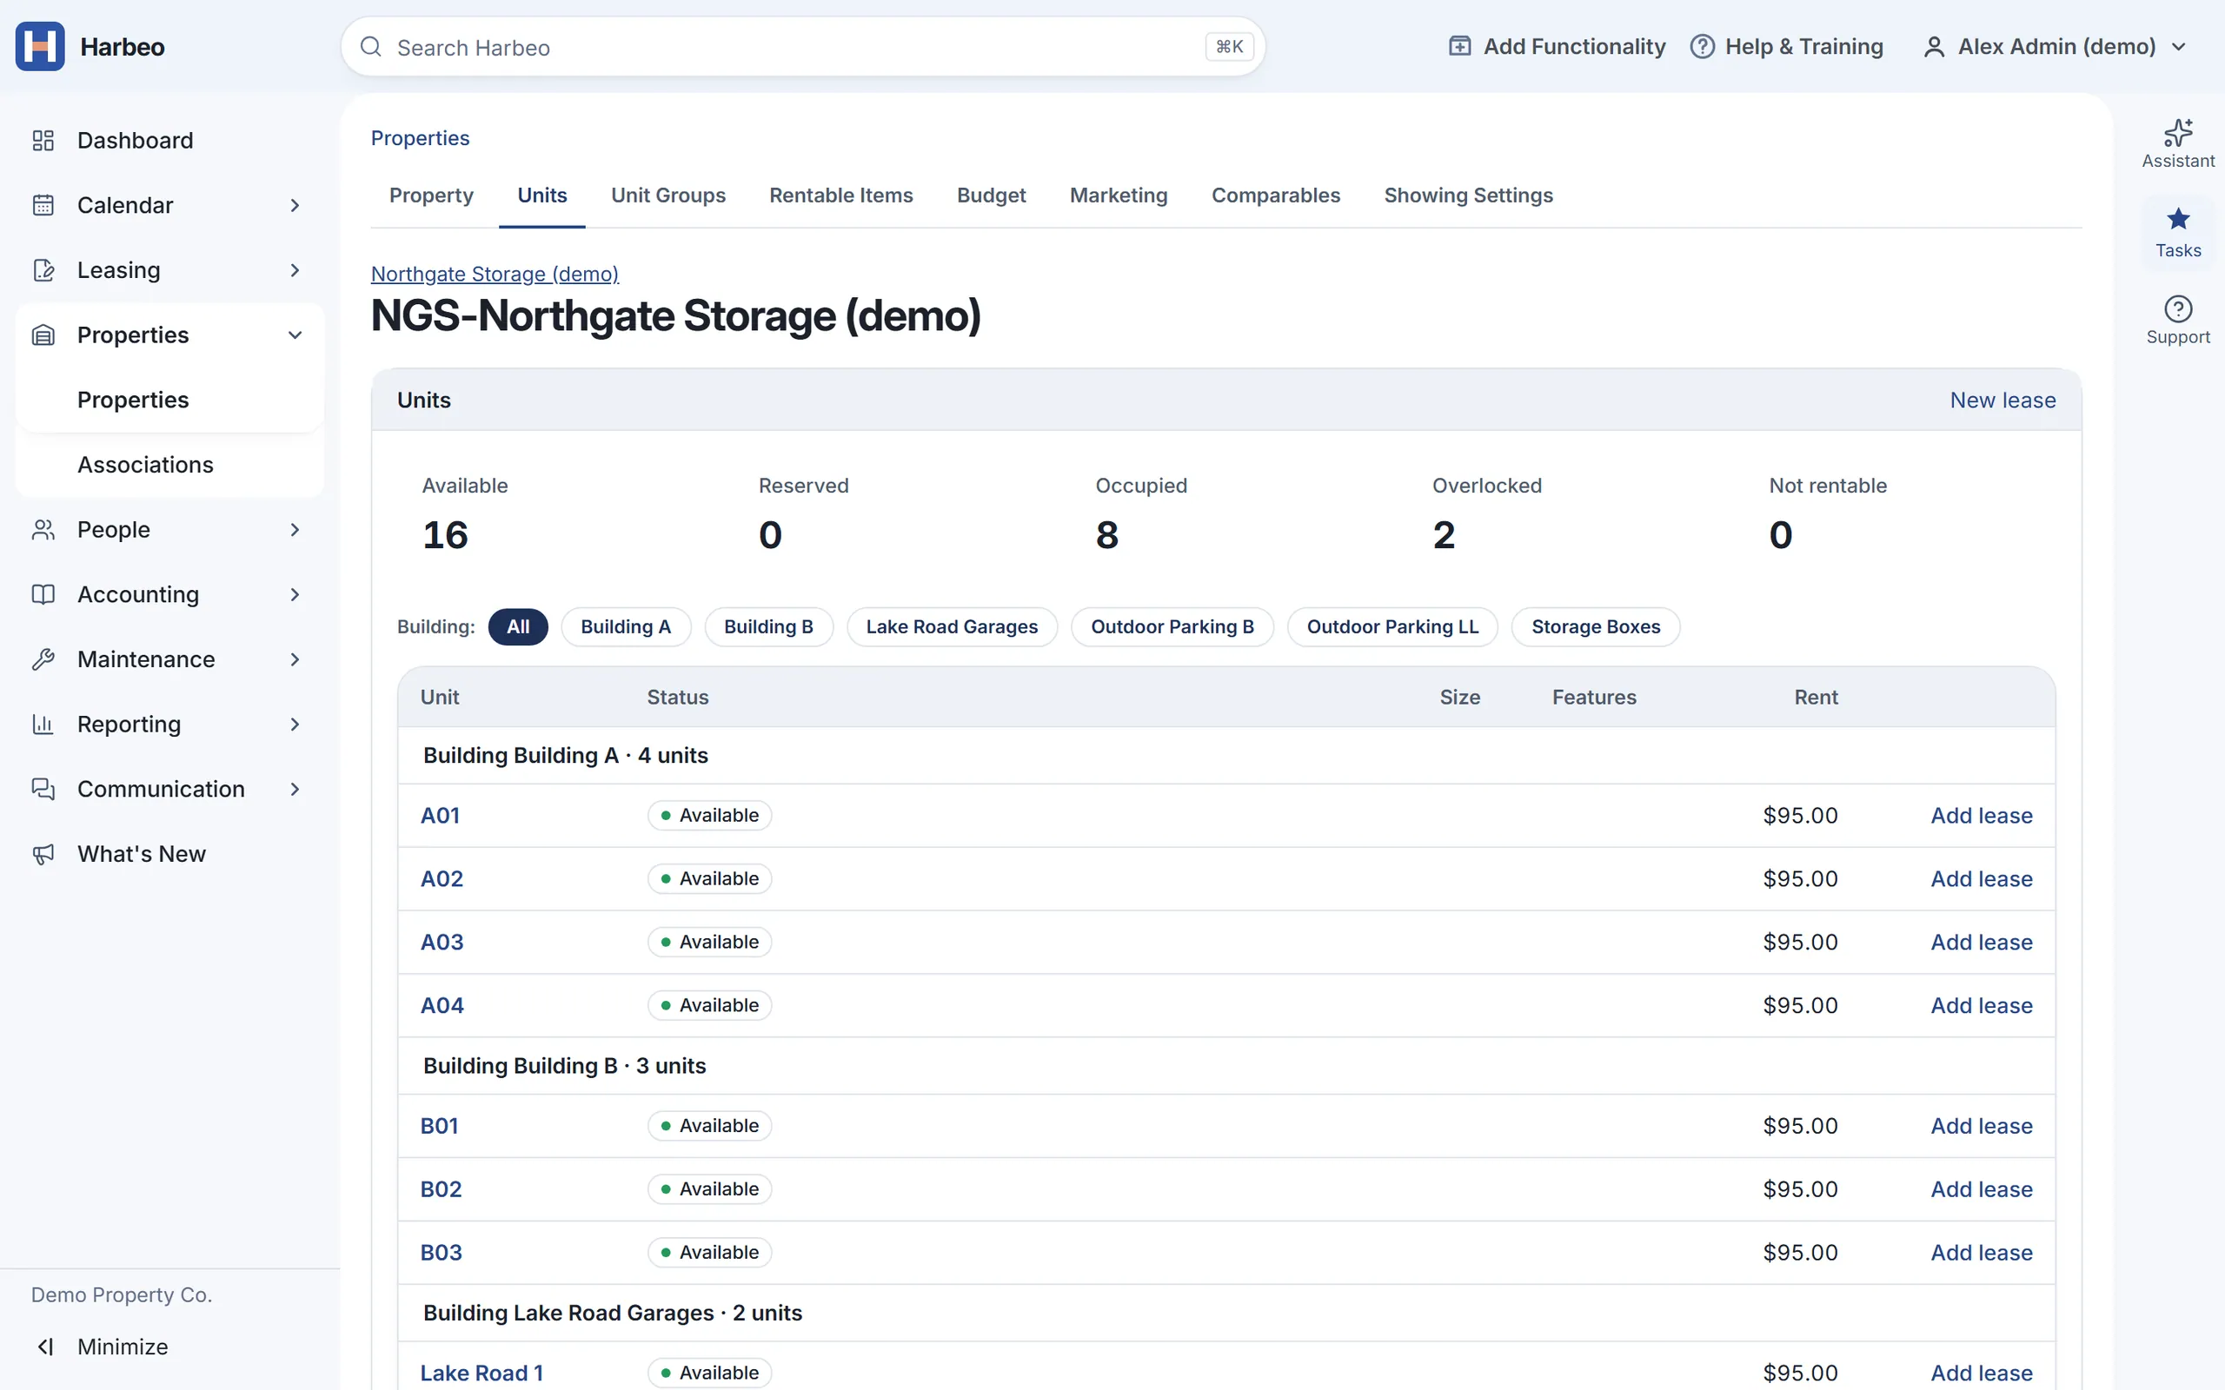Click the Calendar sidebar icon
Screen dimensions: 2225x1390
(43, 205)
